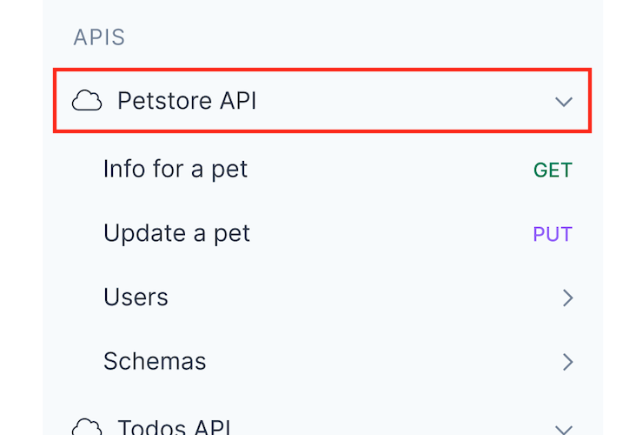Expand the Schemas group arrow
636x435 pixels.
pyautogui.click(x=567, y=362)
